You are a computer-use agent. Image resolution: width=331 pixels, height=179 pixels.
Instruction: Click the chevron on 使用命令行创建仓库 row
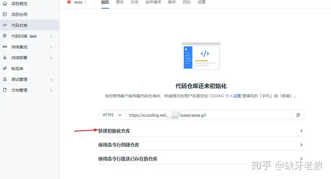[301, 145]
